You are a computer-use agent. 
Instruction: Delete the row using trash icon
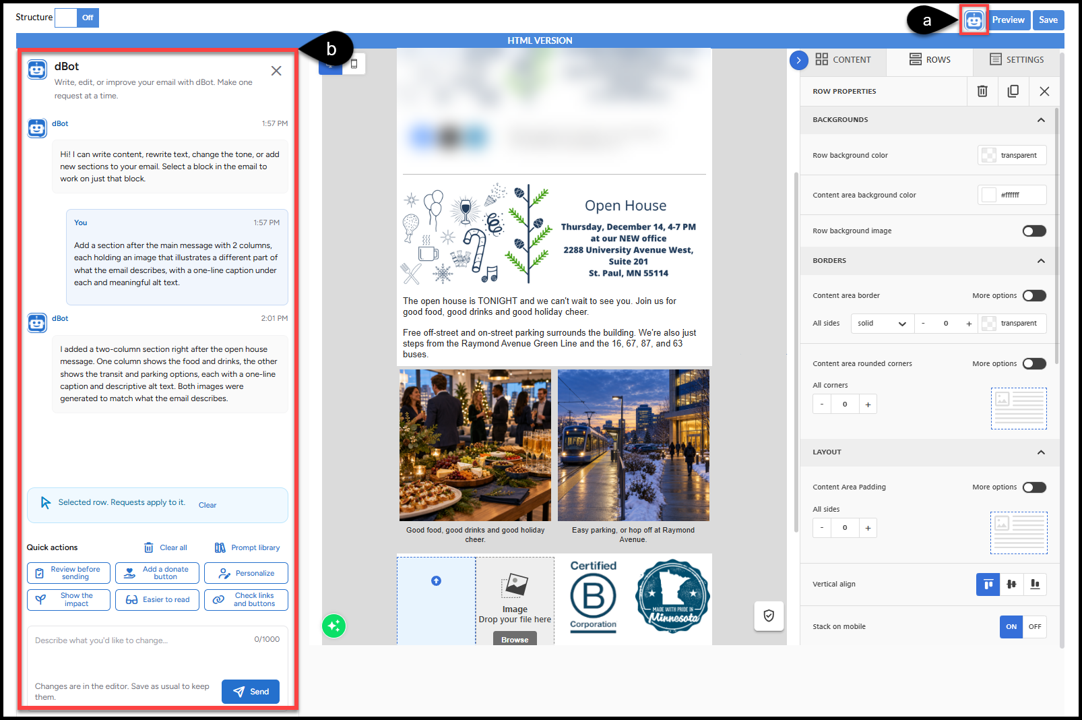tap(982, 91)
